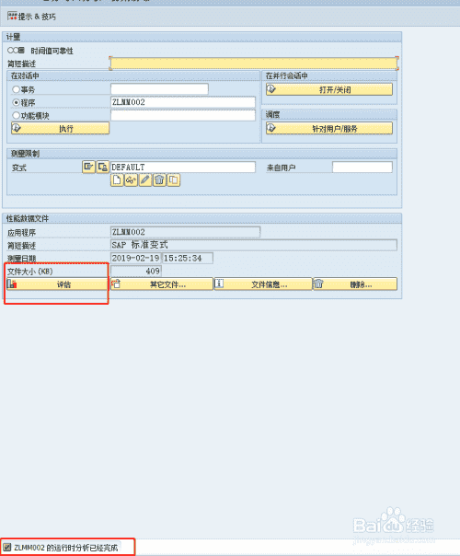Focus the 来自用户 input field
Screen dimensions: 460x556
362,167
